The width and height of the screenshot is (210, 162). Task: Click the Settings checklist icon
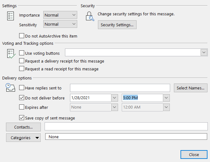10,16
